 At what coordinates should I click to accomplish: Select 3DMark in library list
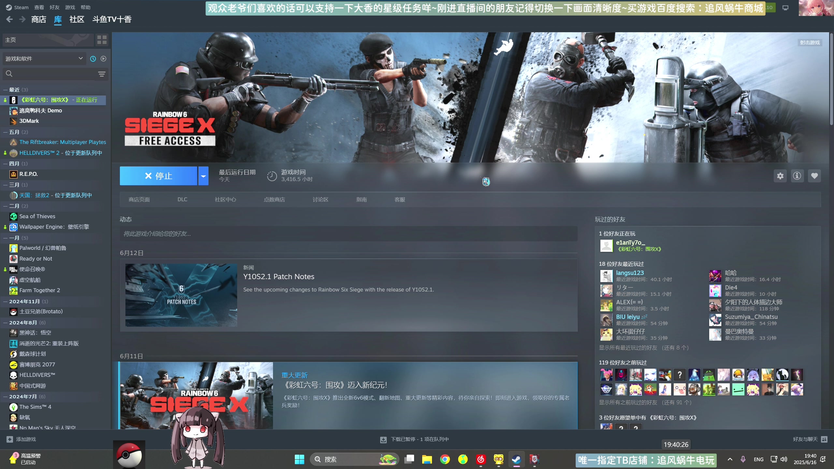tap(29, 121)
